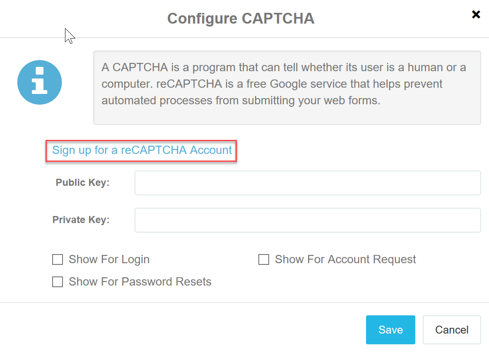
Task: Click the Show For Account Request label text
Action: (345, 259)
